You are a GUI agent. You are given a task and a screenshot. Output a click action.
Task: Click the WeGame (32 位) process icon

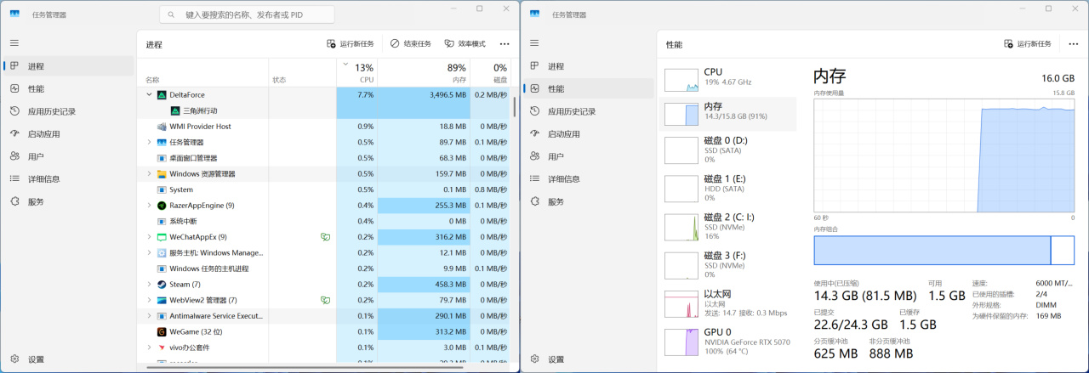coord(162,331)
